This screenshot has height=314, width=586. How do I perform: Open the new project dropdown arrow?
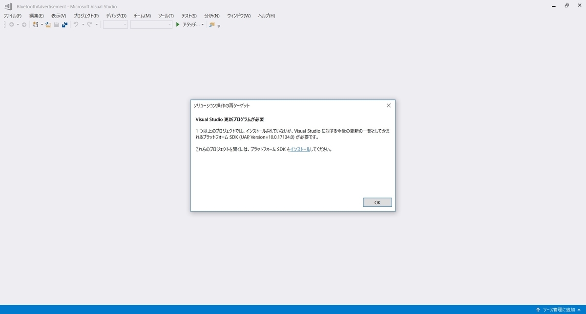point(42,24)
